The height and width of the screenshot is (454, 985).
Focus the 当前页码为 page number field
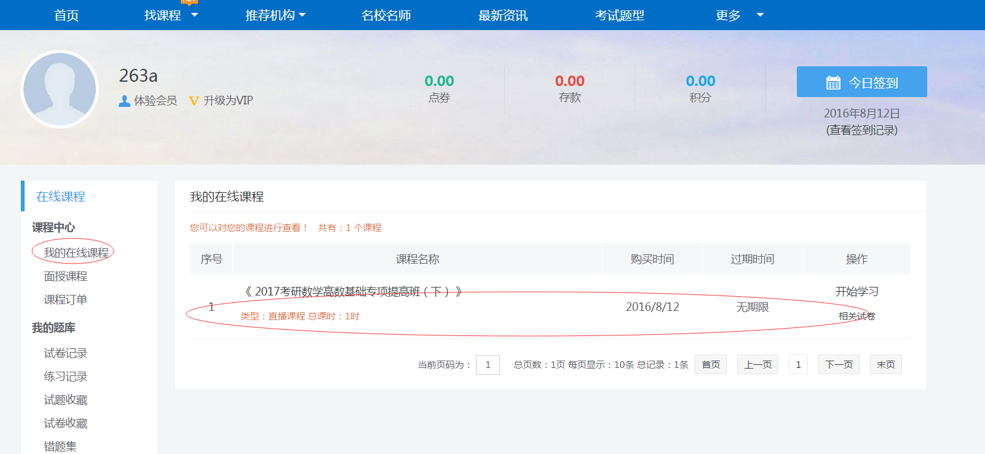[488, 365]
